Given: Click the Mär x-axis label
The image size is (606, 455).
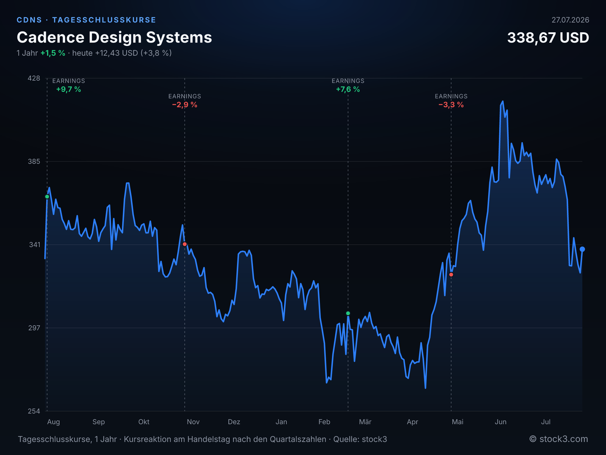Looking at the screenshot, I should 365,422.
